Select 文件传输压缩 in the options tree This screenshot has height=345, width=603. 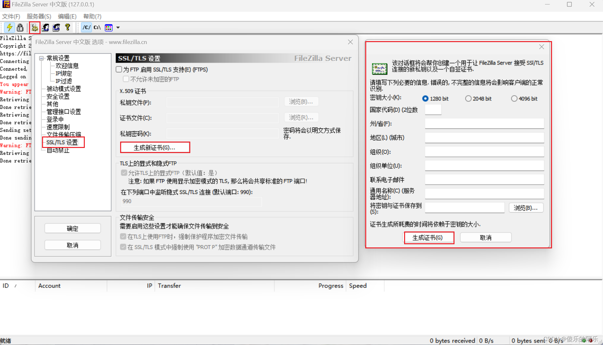pyautogui.click(x=64, y=134)
